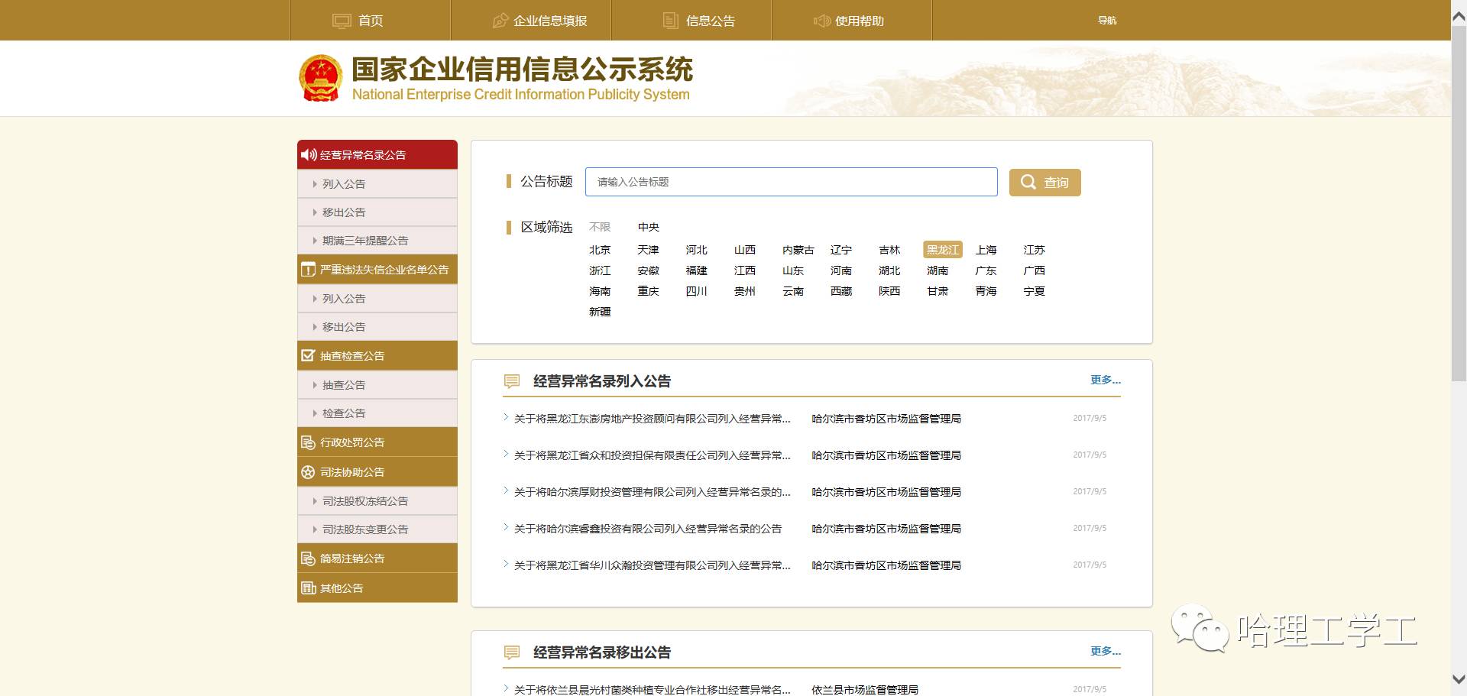Select 经营异常名录公告 sidebar section
The width and height of the screenshot is (1467, 696).
(x=377, y=154)
